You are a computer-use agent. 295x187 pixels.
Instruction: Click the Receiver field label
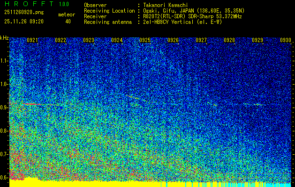95,16
